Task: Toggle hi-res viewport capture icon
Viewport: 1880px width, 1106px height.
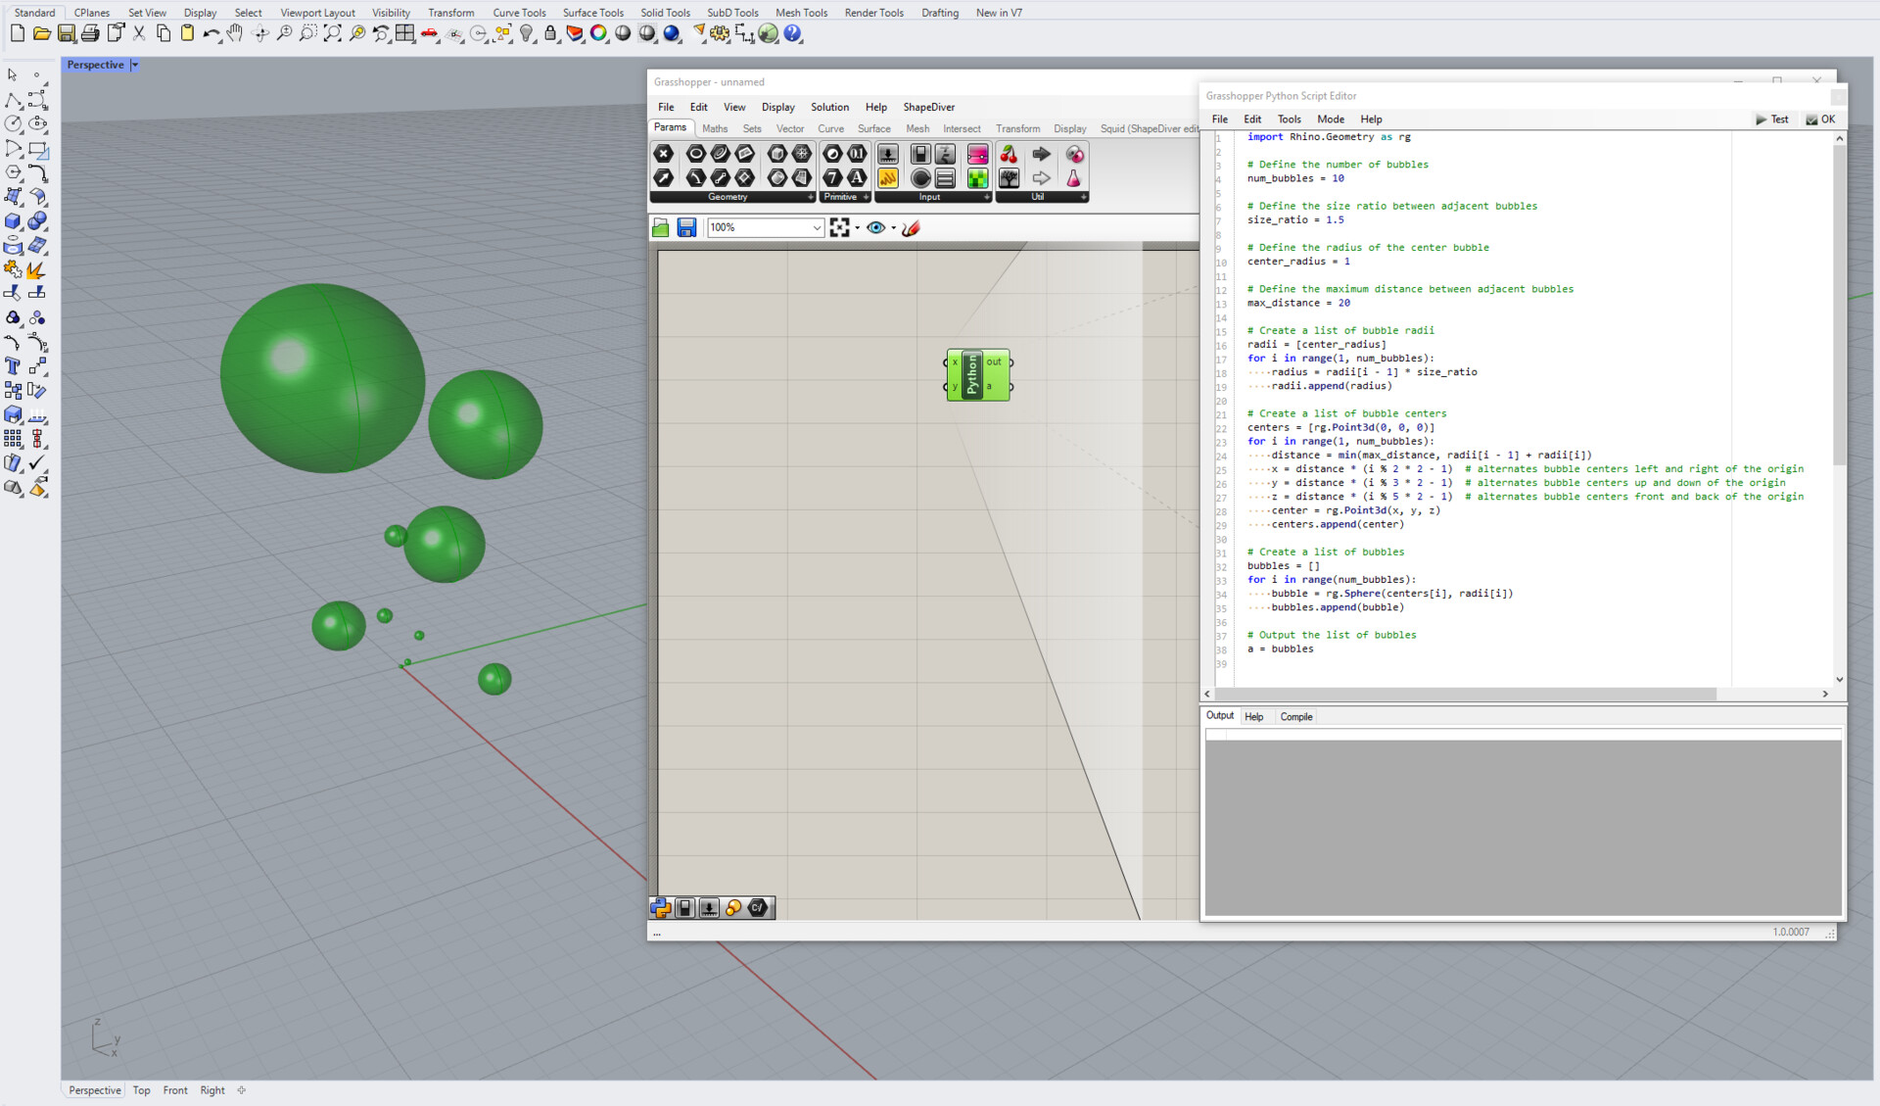Action: (x=840, y=227)
